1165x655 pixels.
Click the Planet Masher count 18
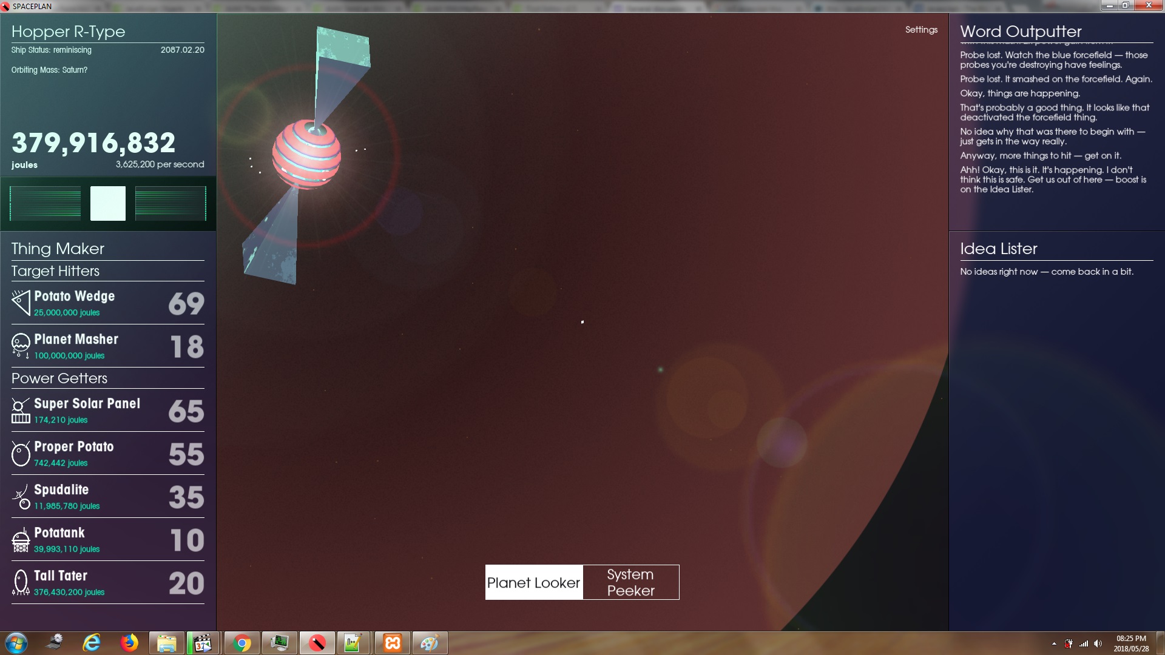(187, 346)
